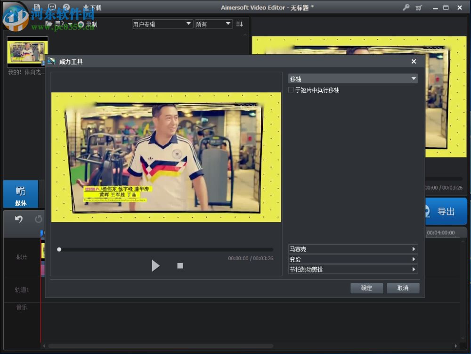
Task: Confirm with the 确定 button
Action: coord(366,288)
